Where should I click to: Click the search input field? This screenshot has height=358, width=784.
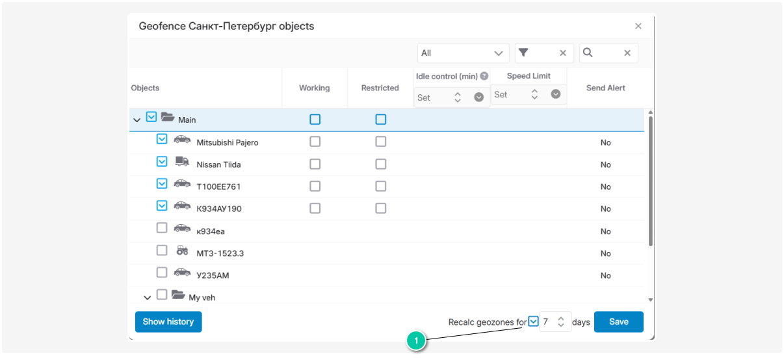point(608,53)
